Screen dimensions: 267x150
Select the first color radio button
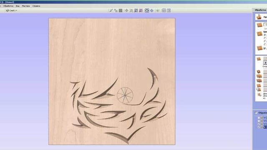(265, 35)
